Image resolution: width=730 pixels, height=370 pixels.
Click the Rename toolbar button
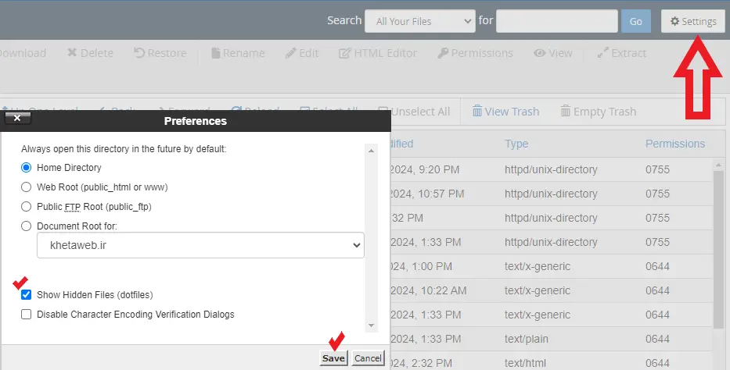tap(238, 53)
